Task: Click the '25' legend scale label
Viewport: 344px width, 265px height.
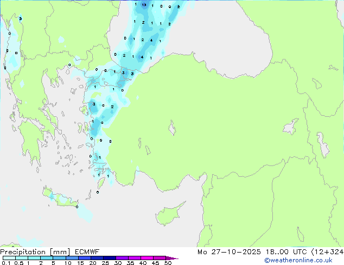Action: click(105, 263)
